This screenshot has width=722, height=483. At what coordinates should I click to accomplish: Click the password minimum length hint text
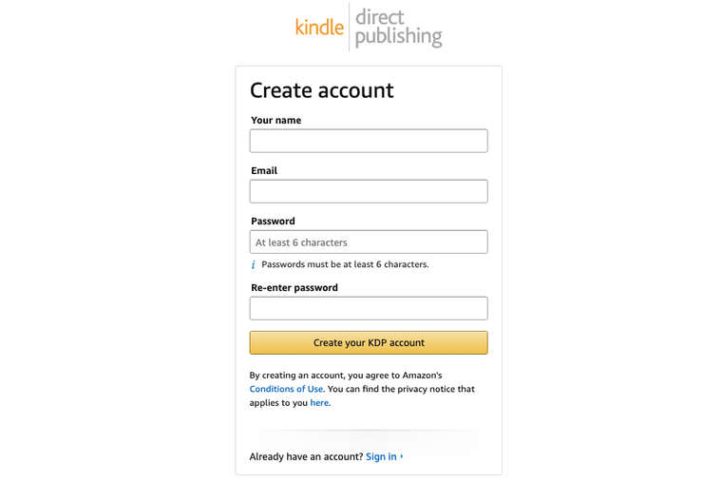(345, 264)
